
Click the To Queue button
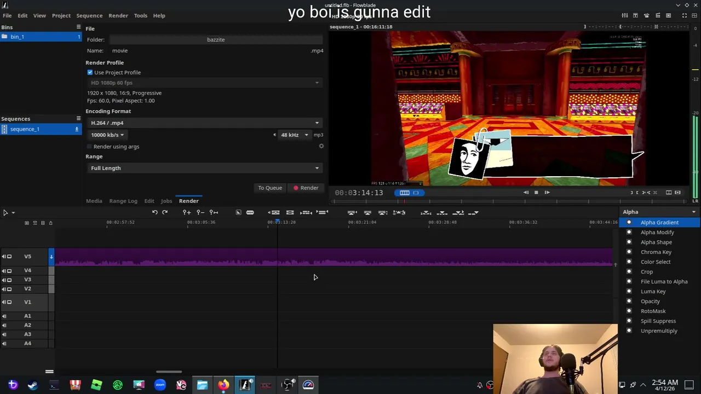(x=270, y=188)
